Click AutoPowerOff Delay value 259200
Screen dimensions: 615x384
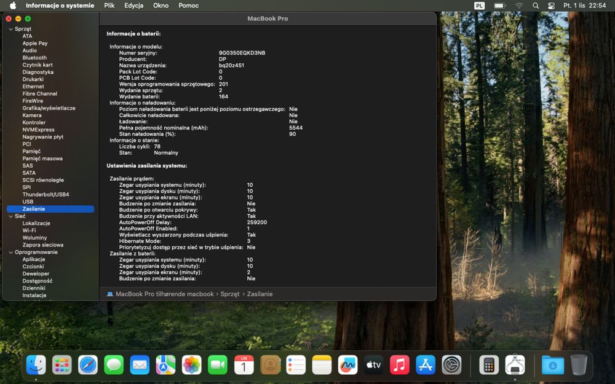(257, 222)
